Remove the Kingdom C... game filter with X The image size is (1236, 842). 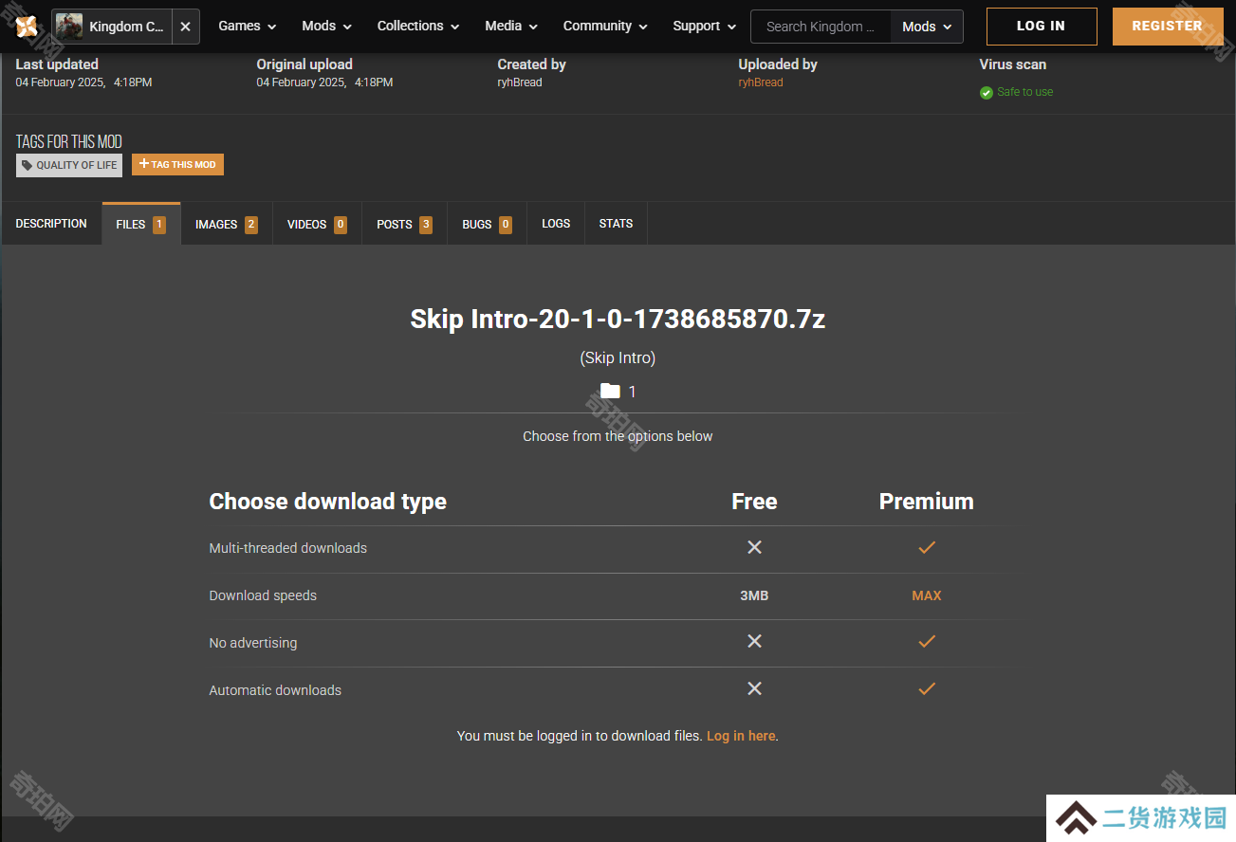point(185,27)
